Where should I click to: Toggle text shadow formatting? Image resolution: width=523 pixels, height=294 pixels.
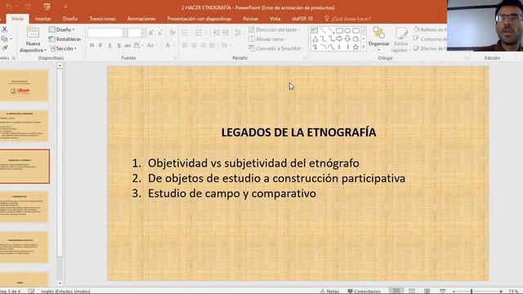tap(118, 46)
